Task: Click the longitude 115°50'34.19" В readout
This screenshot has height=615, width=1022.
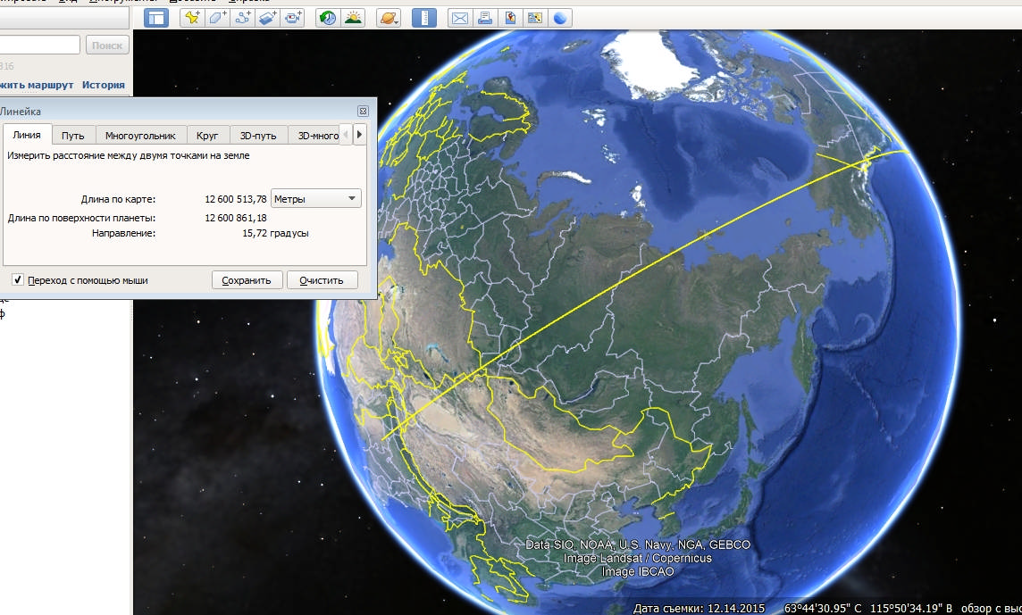Action: click(911, 608)
